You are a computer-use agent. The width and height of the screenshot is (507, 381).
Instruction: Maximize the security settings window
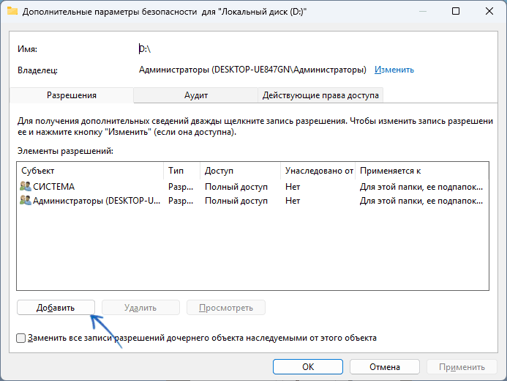(x=456, y=12)
